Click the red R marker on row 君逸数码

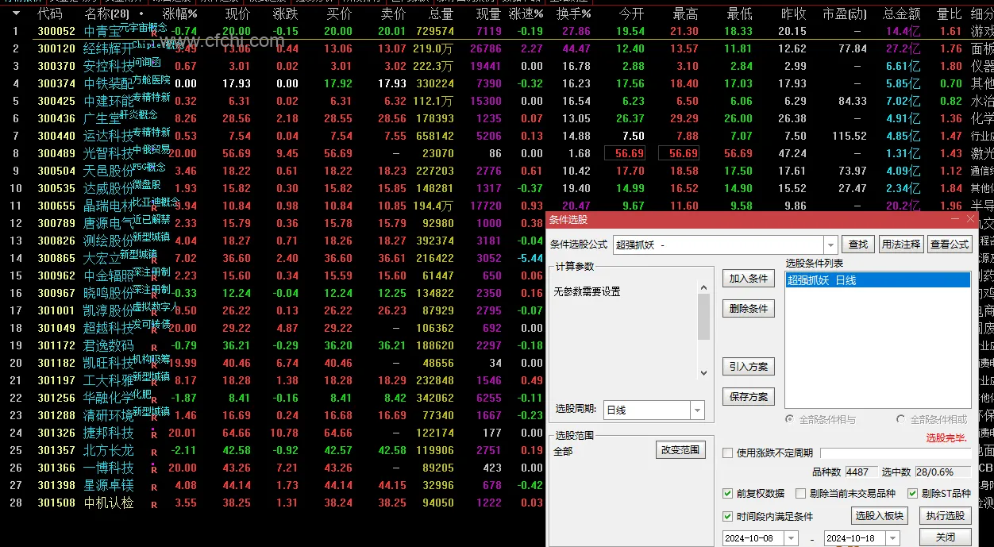[x=154, y=347]
